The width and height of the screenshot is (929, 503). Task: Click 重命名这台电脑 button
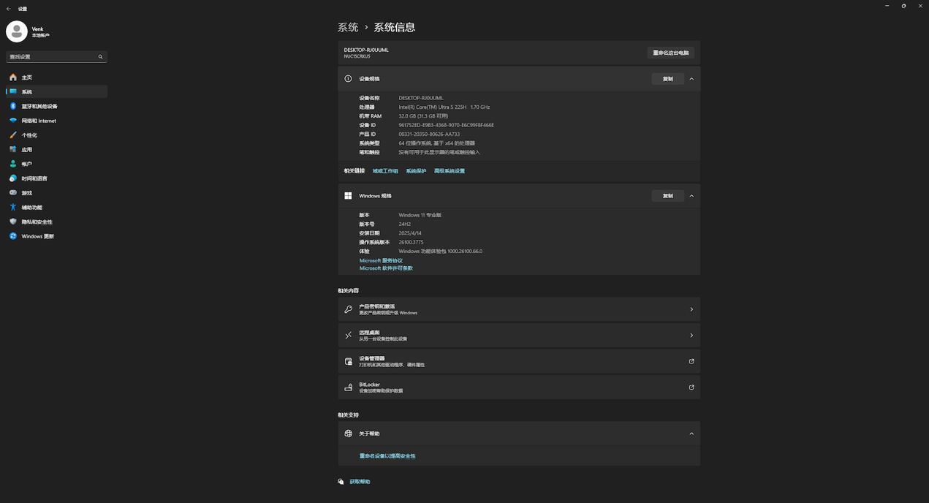tap(670, 53)
